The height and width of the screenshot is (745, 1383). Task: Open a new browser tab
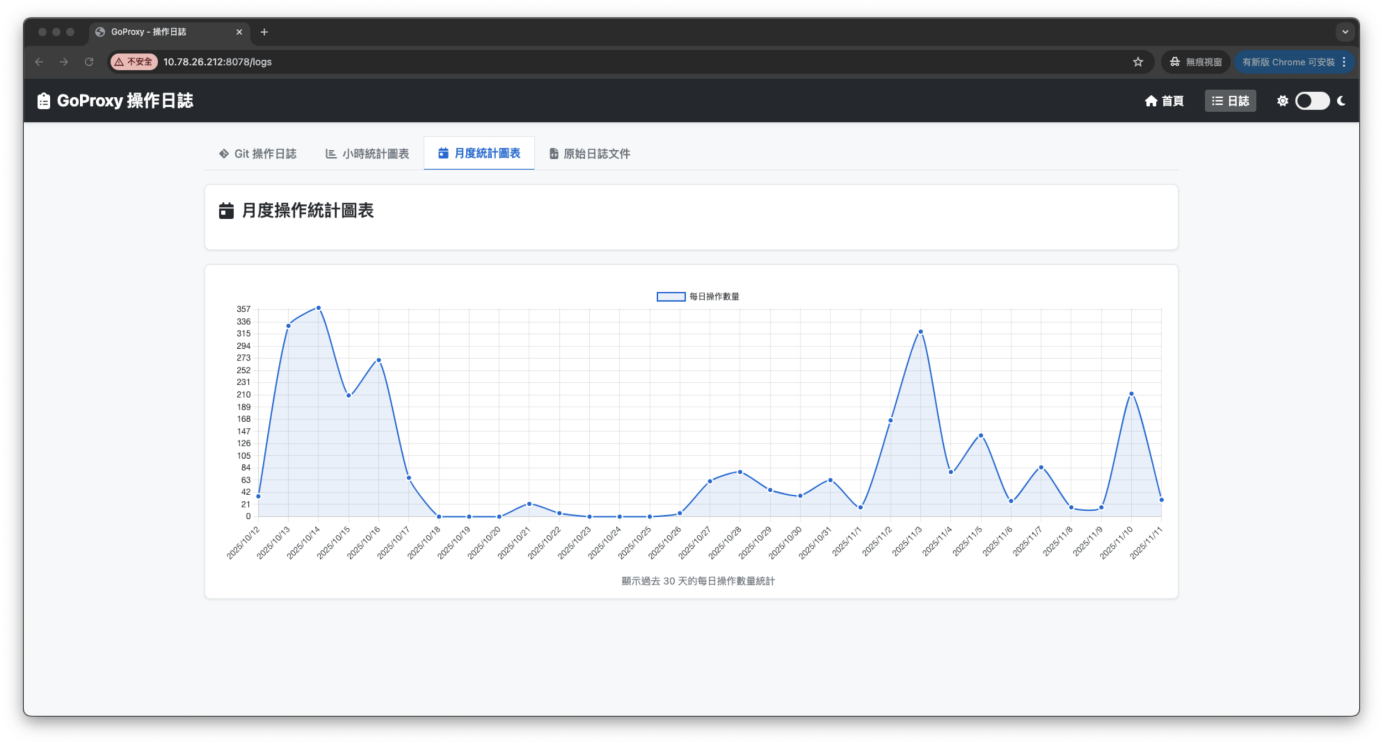(264, 32)
